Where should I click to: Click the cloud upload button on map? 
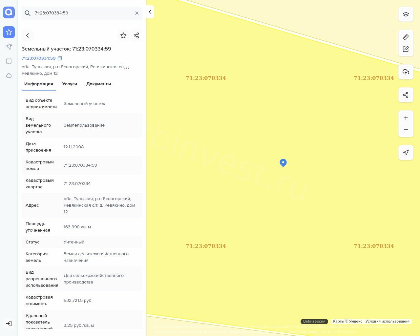point(406,72)
